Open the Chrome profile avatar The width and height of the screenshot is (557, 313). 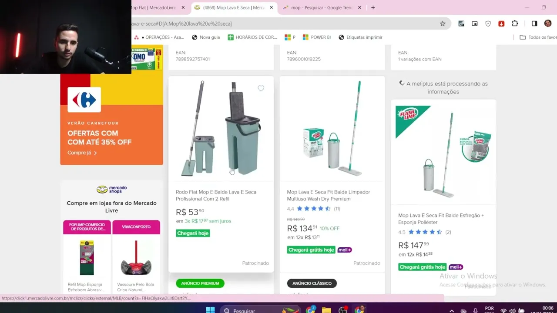point(547,23)
